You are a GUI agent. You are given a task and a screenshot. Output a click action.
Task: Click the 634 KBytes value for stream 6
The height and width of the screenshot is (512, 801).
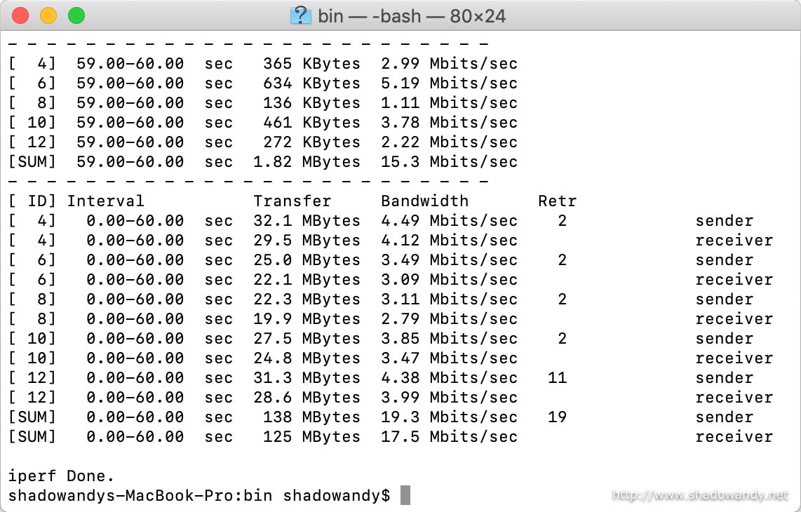point(311,83)
